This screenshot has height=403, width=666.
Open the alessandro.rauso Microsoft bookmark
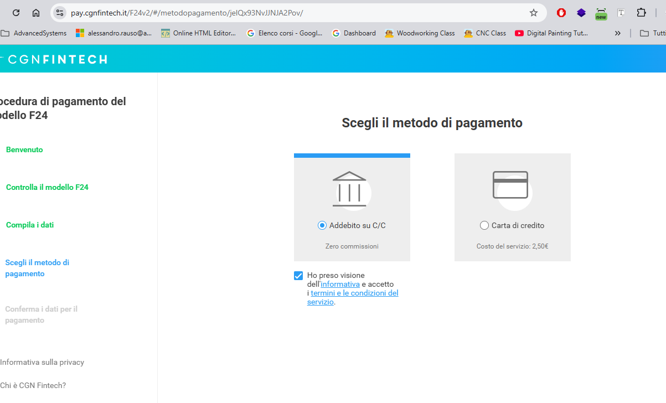coord(113,33)
